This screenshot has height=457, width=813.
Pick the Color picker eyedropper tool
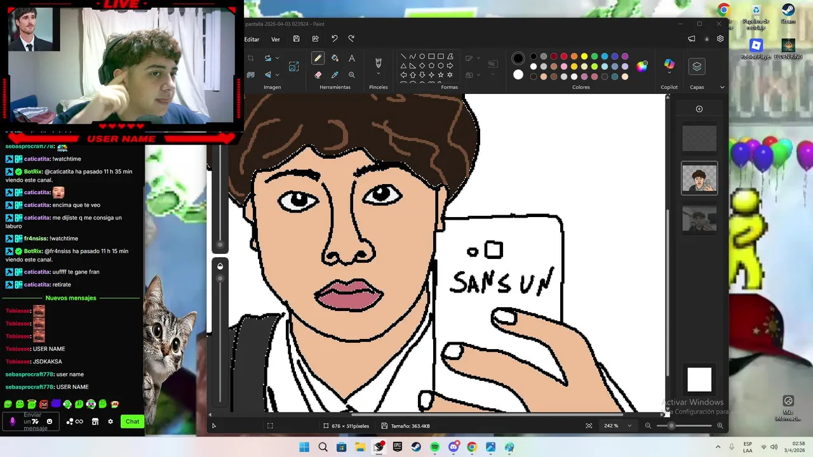pos(335,75)
